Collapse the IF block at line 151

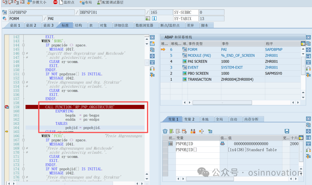pyautogui.click(x=23, y=74)
